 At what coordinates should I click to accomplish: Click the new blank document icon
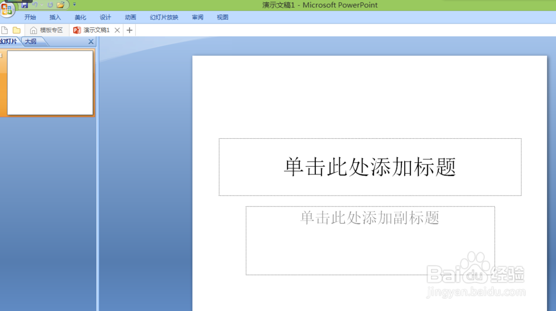(x=4, y=30)
